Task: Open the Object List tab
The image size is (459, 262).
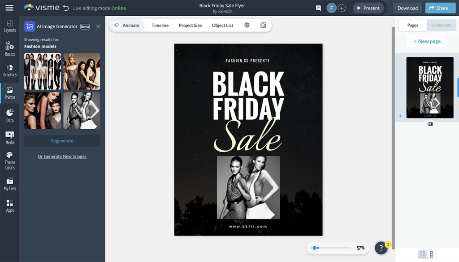Action: tap(222, 25)
